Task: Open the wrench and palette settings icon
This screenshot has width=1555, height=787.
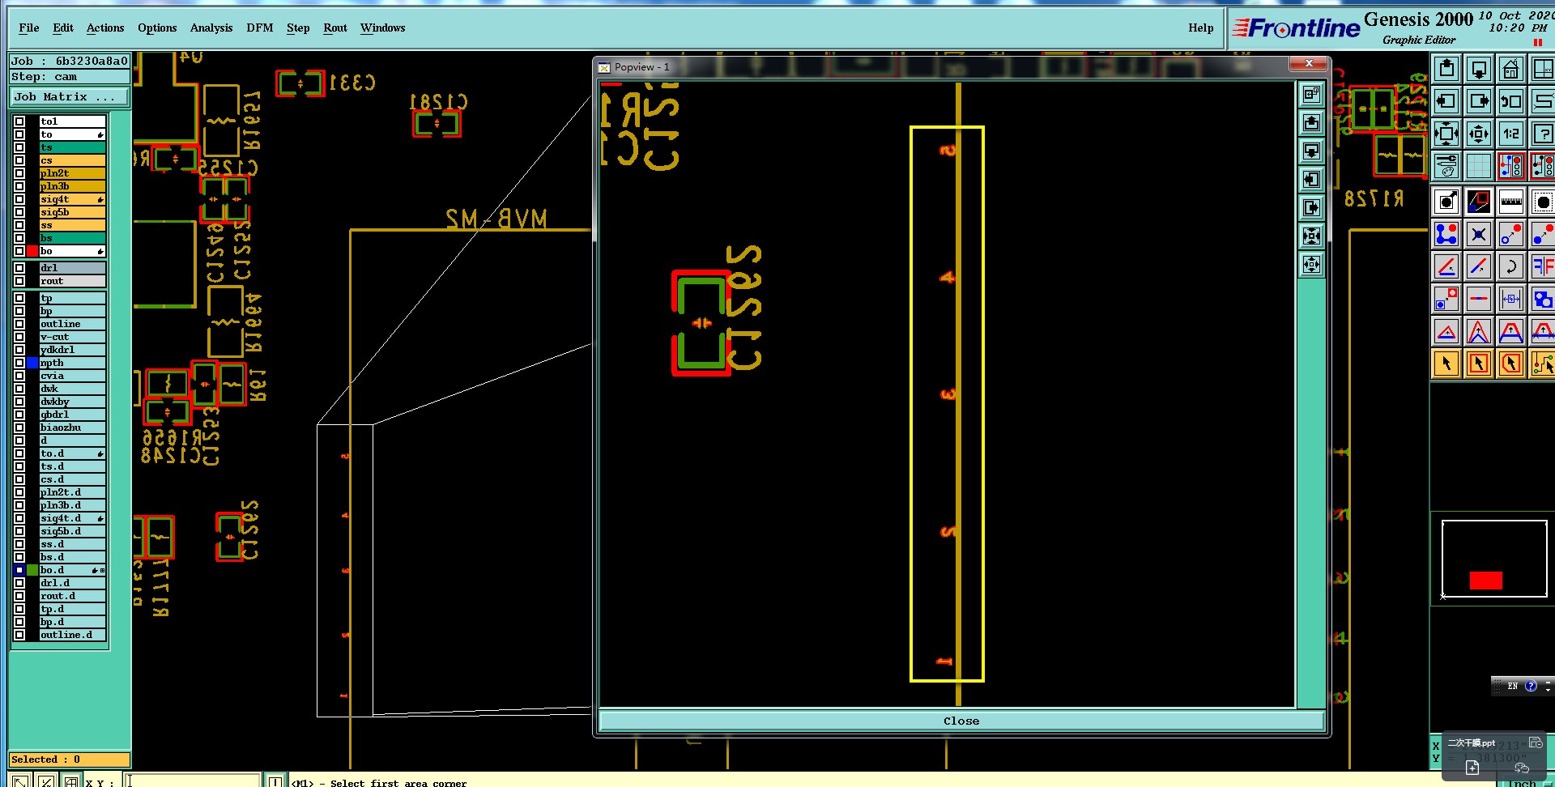Action: [1446, 166]
